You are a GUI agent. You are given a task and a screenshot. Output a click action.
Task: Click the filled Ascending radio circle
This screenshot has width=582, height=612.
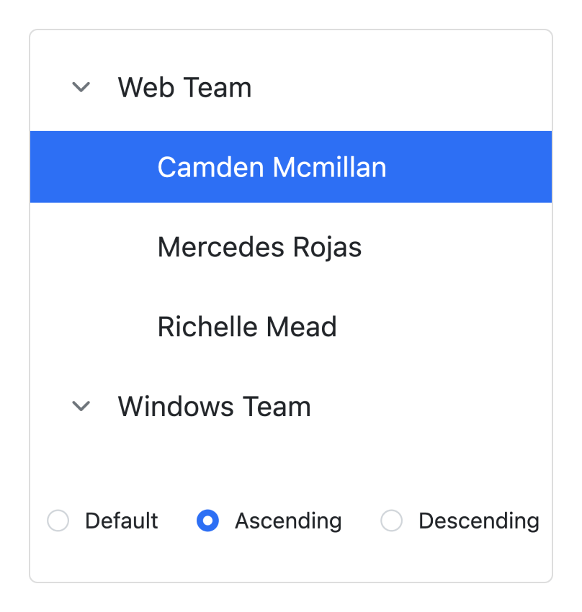pos(207,521)
